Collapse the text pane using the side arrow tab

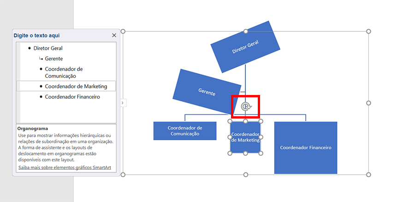point(122,103)
